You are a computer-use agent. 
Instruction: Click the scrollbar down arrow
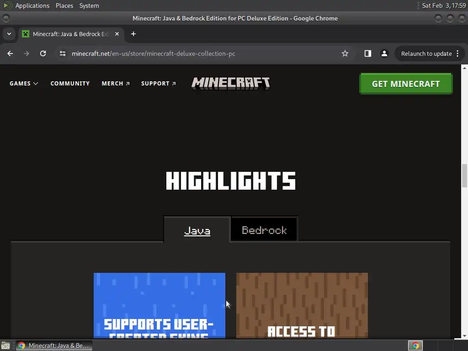coord(464,336)
